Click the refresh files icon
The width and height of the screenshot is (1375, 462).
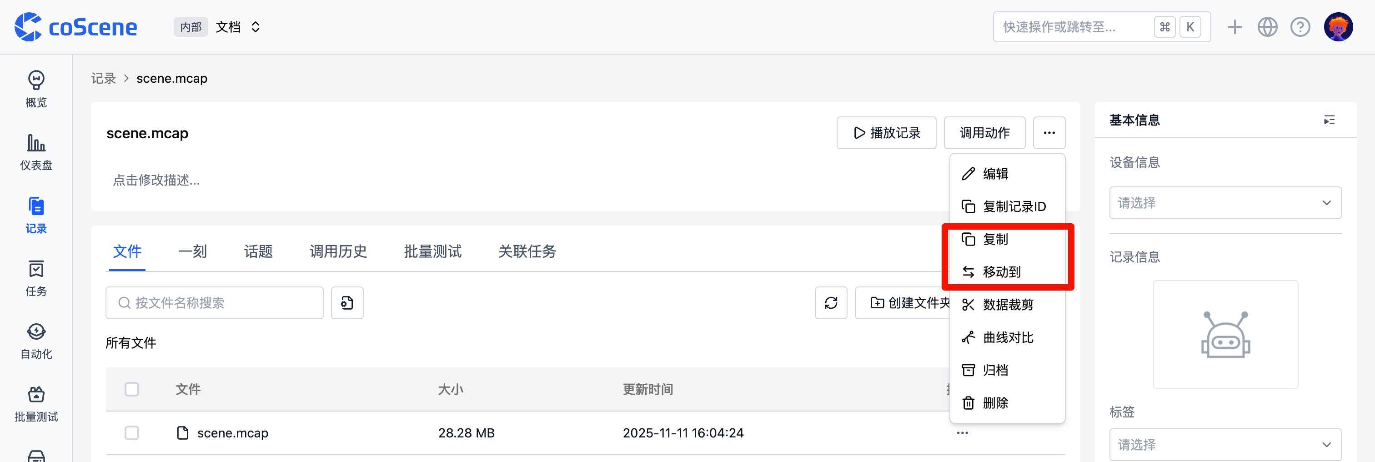pos(831,303)
